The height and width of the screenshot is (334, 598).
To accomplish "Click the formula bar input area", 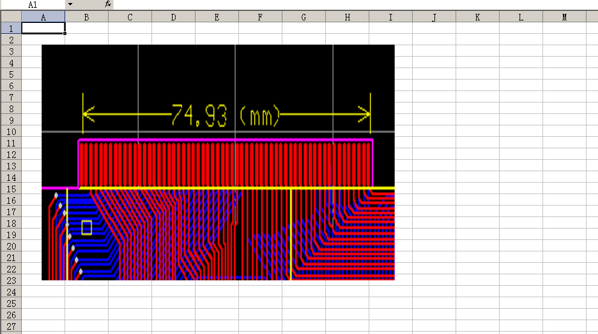I will point(355,4).
